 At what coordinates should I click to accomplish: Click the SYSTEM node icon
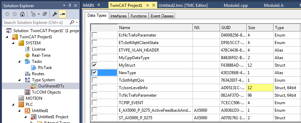21,43
